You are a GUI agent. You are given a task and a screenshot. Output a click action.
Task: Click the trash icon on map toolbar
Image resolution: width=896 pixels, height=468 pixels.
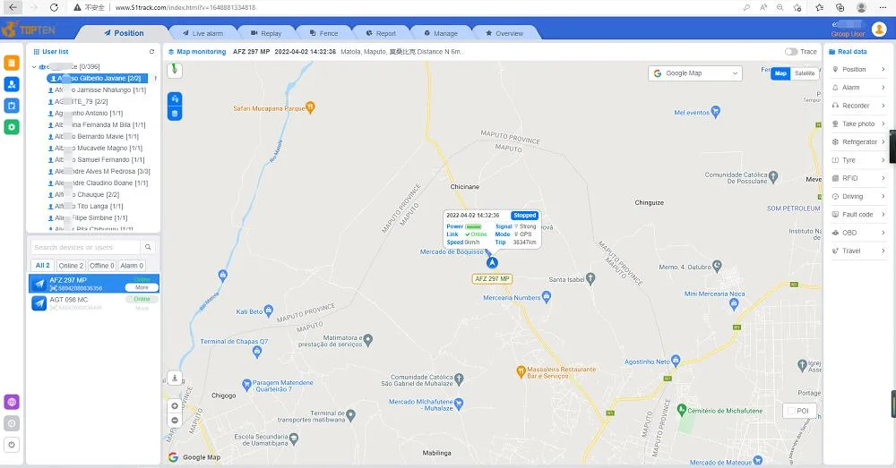tap(175, 114)
